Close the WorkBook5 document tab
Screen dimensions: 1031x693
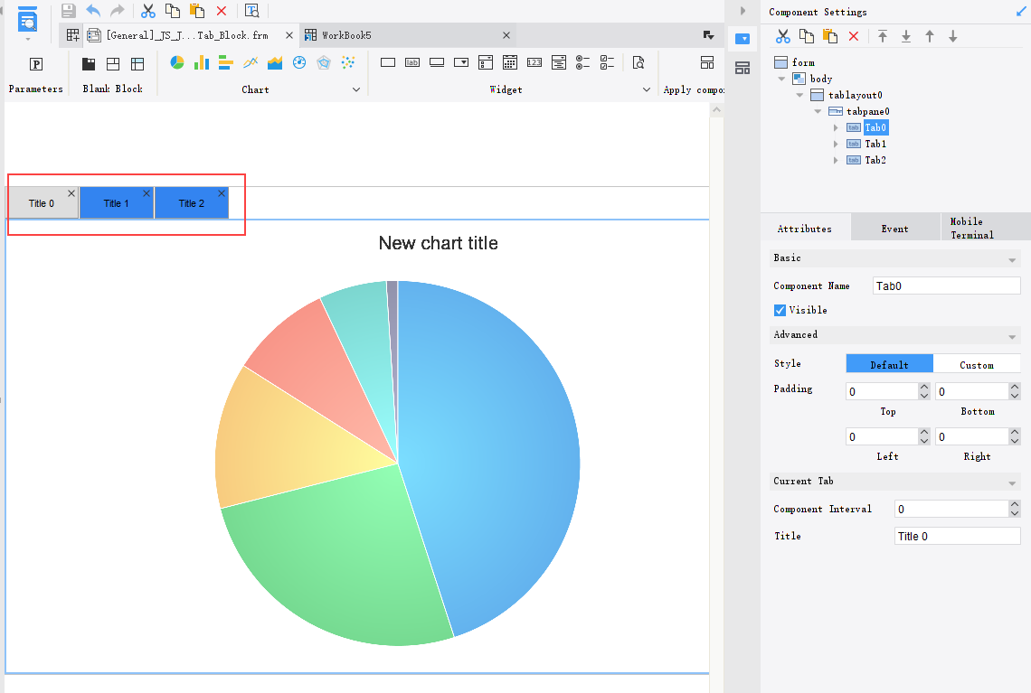tap(506, 35)
